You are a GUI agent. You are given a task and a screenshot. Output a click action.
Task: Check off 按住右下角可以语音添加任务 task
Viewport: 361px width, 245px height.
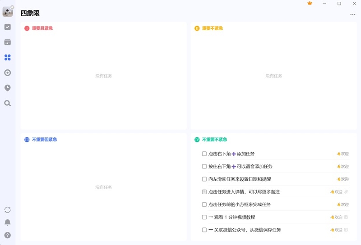coord(204,166)
